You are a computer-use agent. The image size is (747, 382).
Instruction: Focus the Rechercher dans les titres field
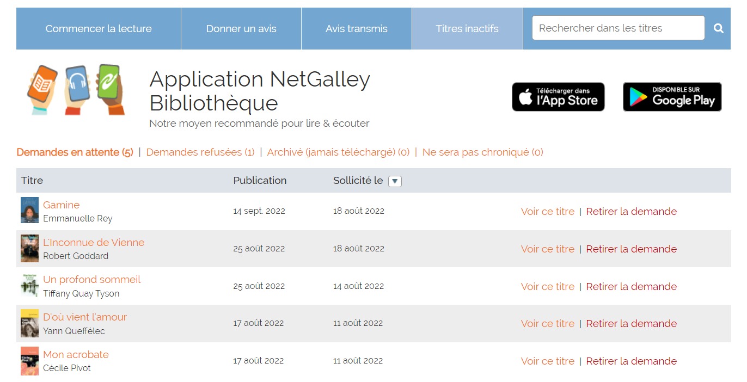(x=619, y=28)
